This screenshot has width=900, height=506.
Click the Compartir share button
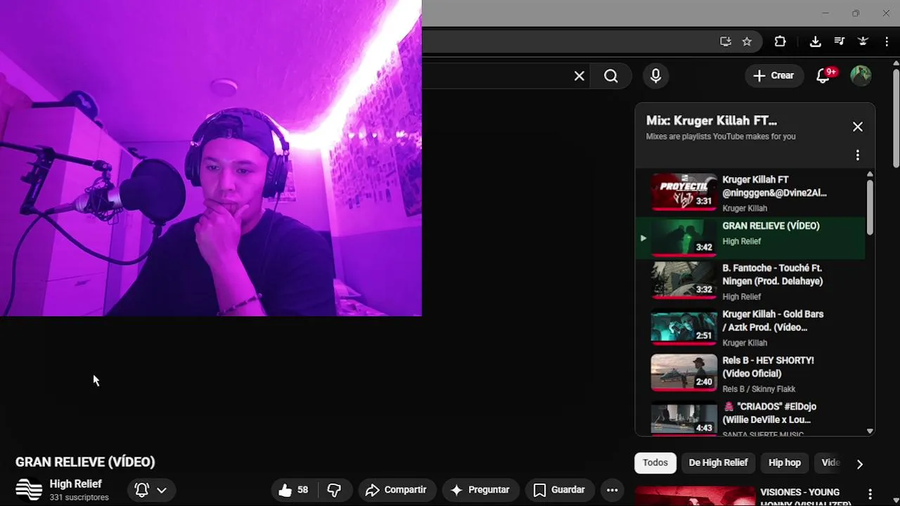(397, 490)
